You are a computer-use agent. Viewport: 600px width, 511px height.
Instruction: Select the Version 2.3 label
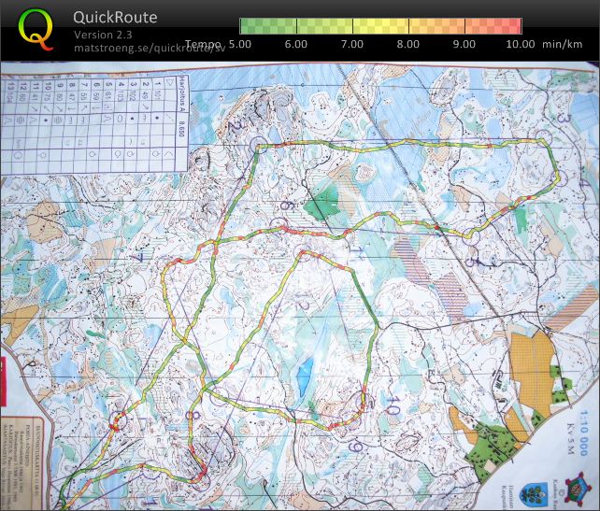[x=103, y=35]
